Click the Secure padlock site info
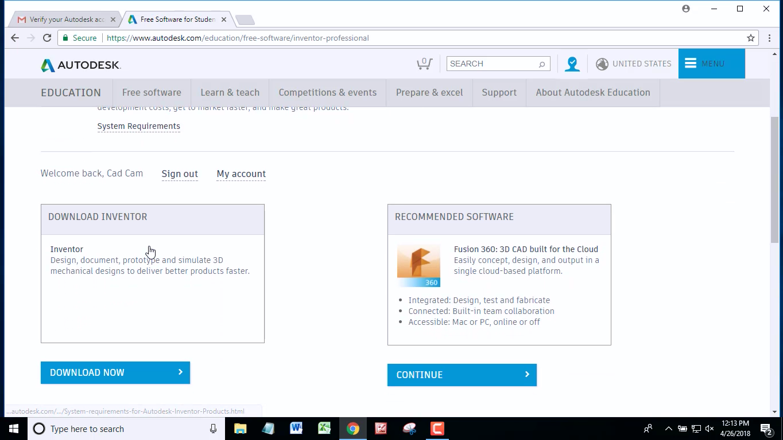 coord(79,38)
